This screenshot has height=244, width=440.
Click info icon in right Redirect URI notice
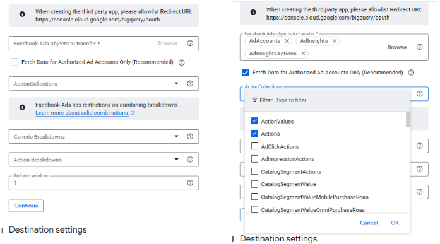click(x=253, y=12)
